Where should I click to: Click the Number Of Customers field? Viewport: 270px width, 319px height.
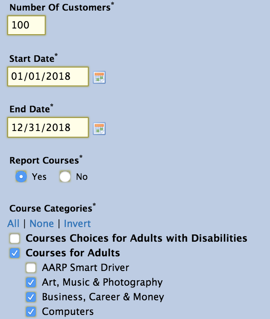[x=26, y=25]
